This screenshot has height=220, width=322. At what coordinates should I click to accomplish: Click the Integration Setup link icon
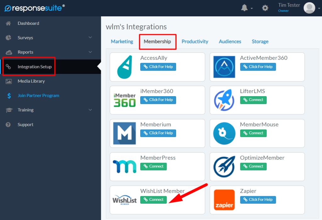[x=8, y=67]
